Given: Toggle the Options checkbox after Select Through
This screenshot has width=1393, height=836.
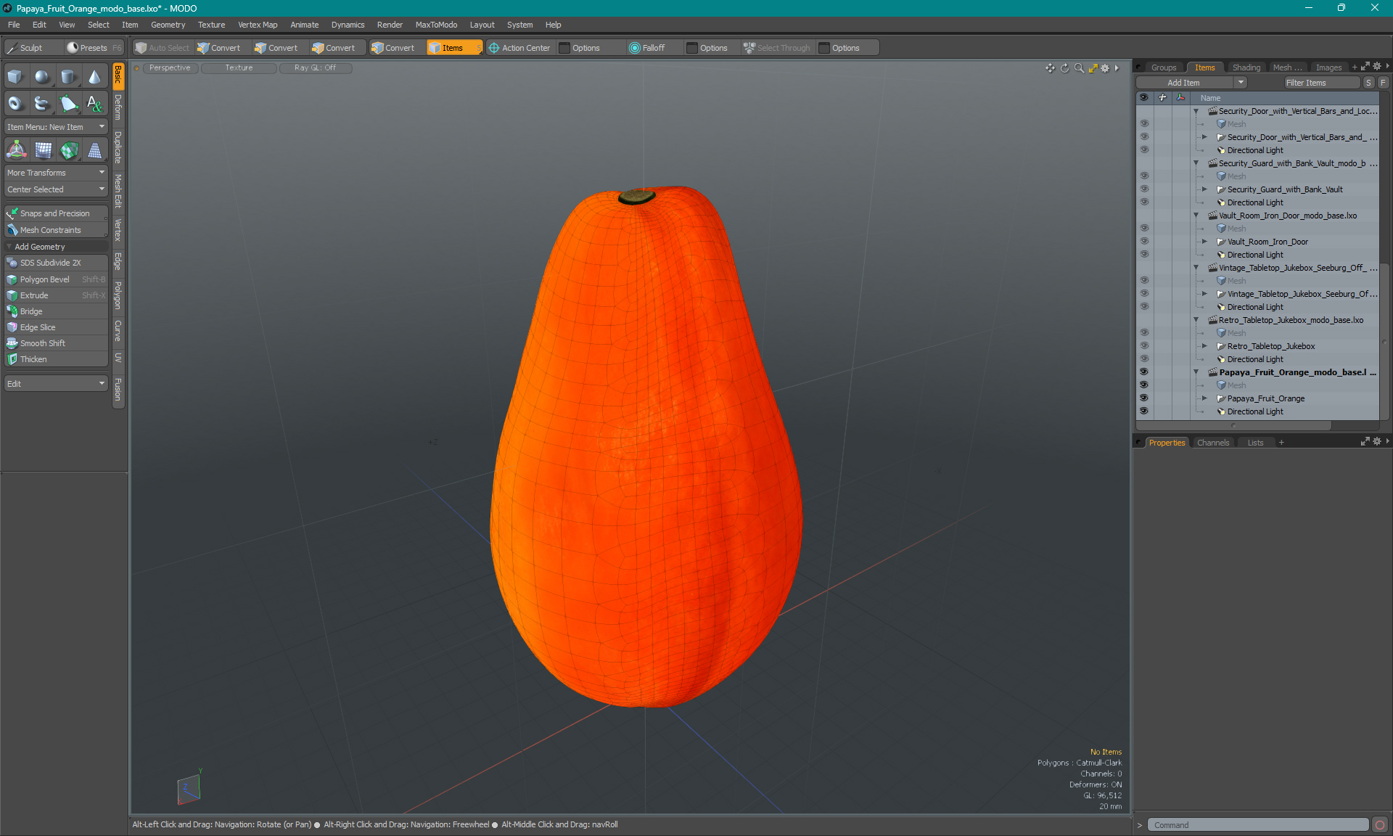Looking at the screenshot, I should (x=824, y=48).
